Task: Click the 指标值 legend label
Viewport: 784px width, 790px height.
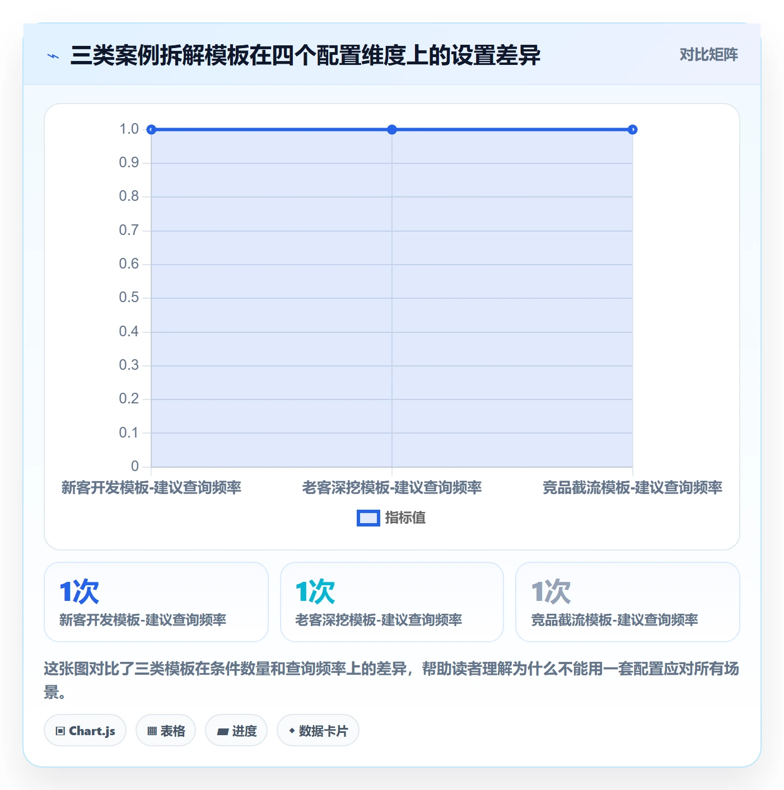Action: (405, 518)
